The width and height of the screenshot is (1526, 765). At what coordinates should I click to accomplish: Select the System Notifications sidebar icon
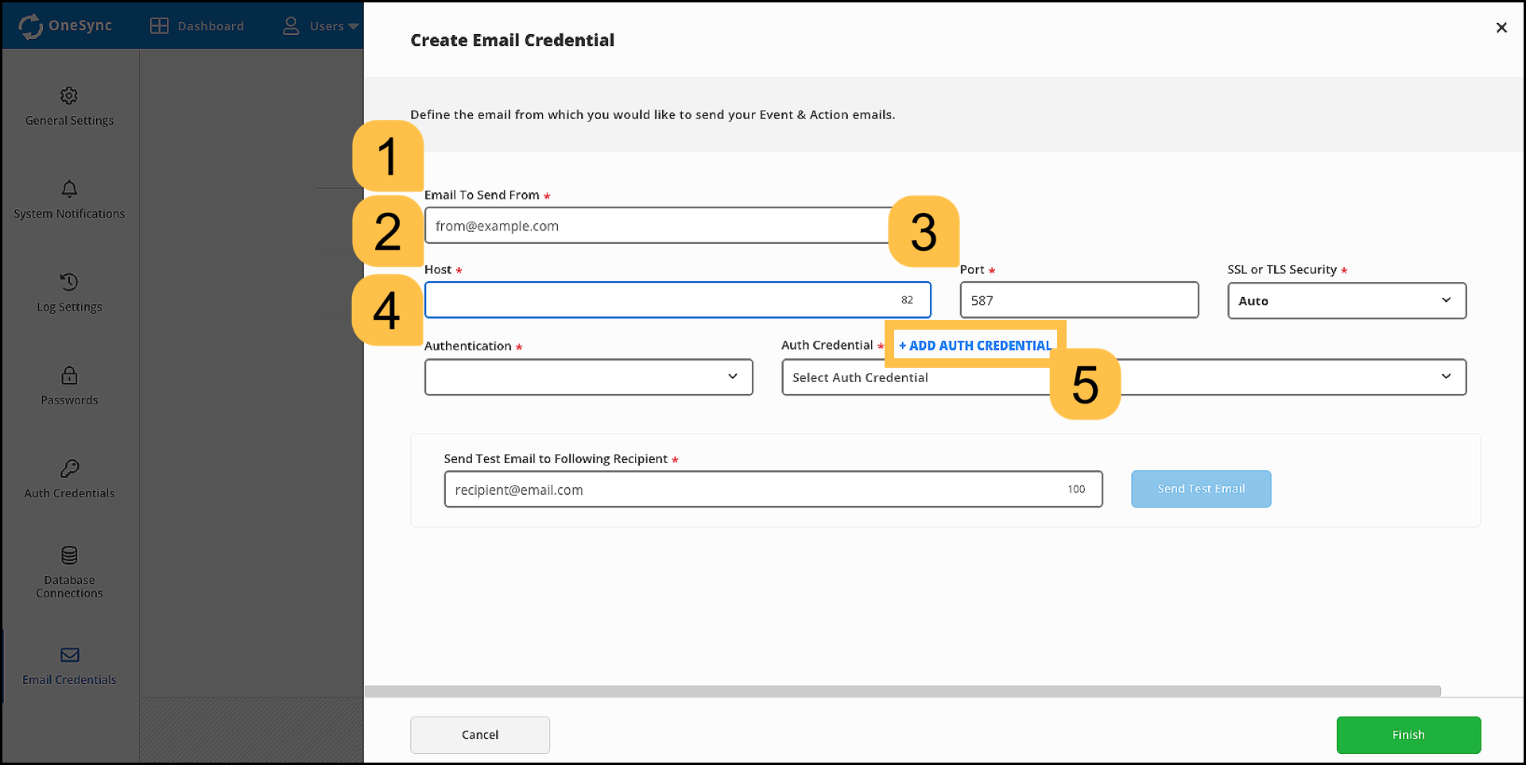point(69,199)
